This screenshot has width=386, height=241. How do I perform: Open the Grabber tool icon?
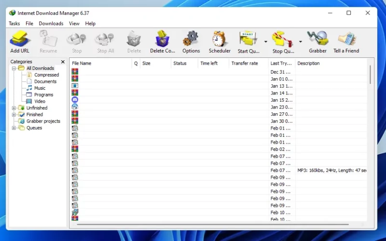coord(317,39)
